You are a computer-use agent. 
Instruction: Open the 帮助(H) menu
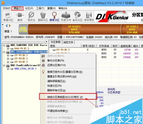click(x=63, y=8)
